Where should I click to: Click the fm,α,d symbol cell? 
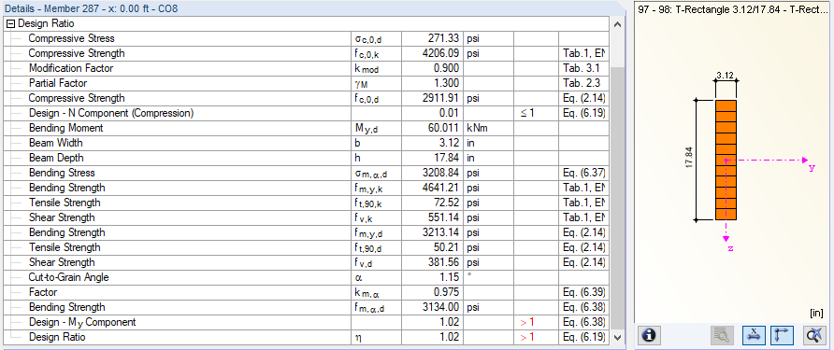click(377, 307)
